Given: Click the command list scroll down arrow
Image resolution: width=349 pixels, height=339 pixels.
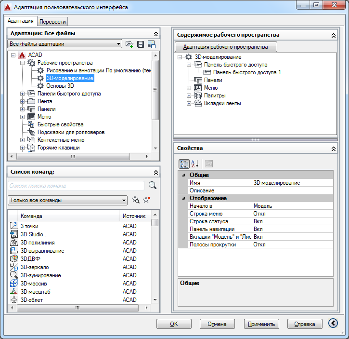Looking at the screenshot, I should (x=155, y=300).
